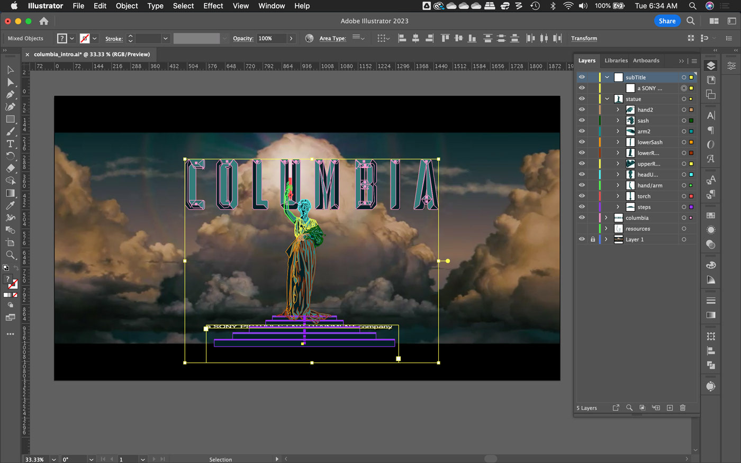741x463 pixels.
Task: Expand Layer 1 contents
Action: tap(607, 239)
